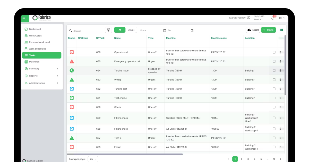The height and width of the screenshot is (162, 309).
Task: Open the From date calendar icon
Action: click(165, 31)
